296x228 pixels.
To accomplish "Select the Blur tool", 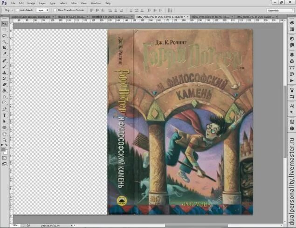I will tap(4, 97).
